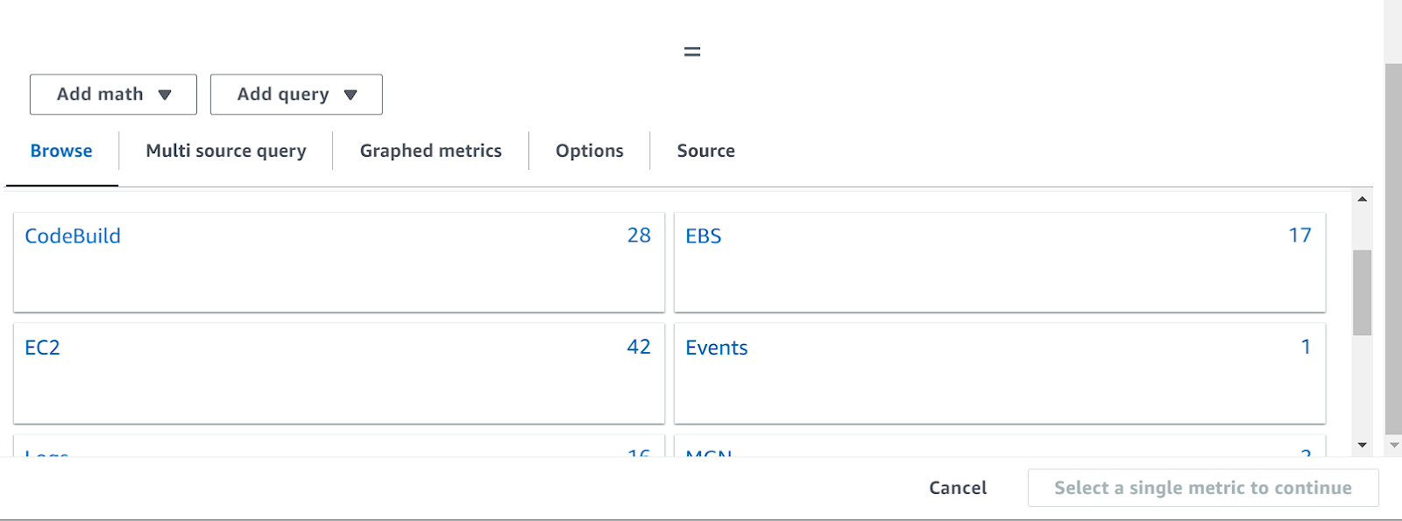Open the Events metrics namespace
Screen dimensions: 1402x521
click(1000, 374)
